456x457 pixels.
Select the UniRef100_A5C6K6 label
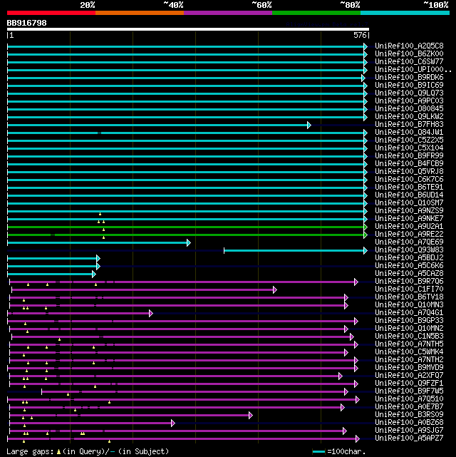pos(409,266)
